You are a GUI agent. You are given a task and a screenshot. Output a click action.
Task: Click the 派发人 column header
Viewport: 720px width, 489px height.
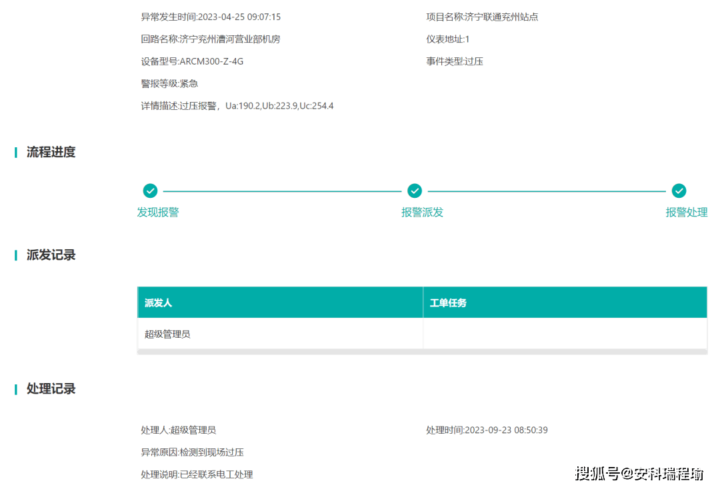pyautogui.click(x=280, y=302)
